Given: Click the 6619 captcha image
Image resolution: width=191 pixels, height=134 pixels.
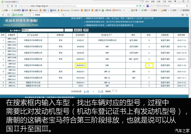Looking at the screenshot, I should (78, 30).
